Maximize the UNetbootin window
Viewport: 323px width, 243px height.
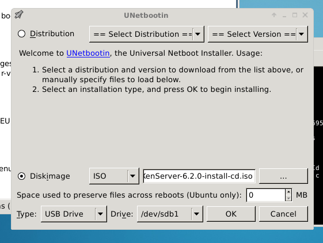pos(295,15)
